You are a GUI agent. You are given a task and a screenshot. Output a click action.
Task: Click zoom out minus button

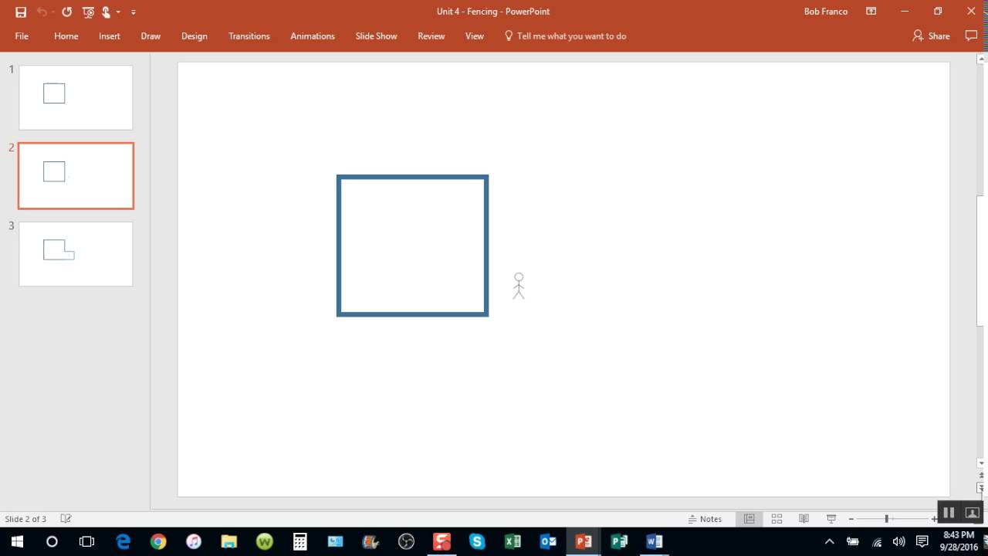(851, 519)
